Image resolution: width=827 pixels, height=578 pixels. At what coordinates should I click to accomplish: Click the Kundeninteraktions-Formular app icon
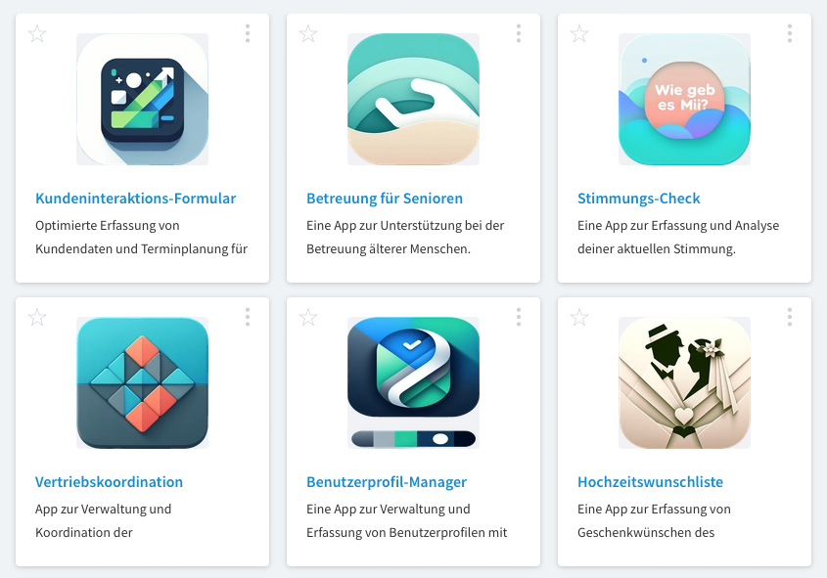pos(143,99)
